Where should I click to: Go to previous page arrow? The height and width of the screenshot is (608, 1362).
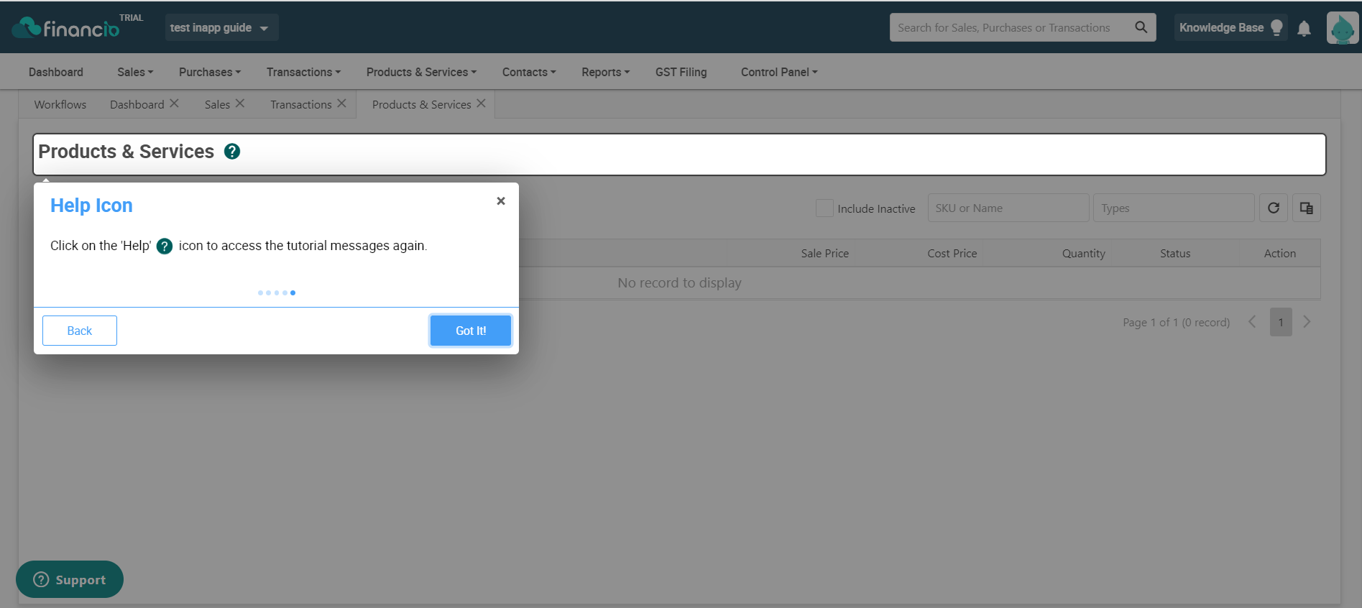[1252, 322]
